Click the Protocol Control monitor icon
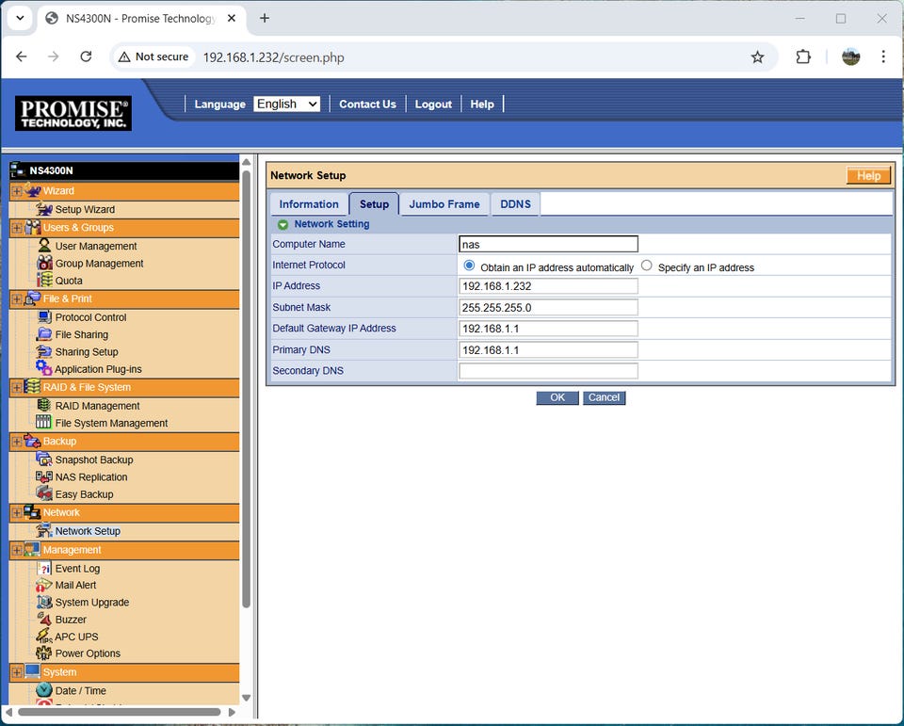Screen dimensions: 904x726 [44, 317]
